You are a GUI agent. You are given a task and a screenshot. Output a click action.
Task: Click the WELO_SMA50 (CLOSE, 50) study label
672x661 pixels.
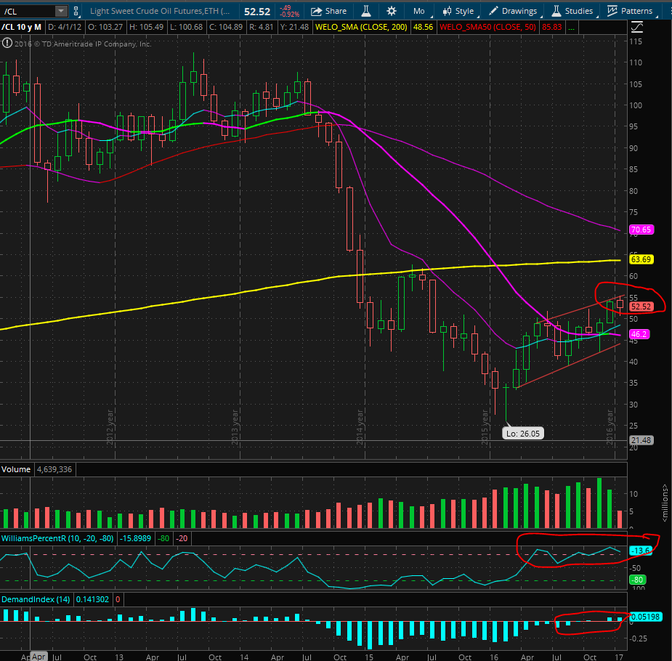pyautogui.click(x=487, y=27)
